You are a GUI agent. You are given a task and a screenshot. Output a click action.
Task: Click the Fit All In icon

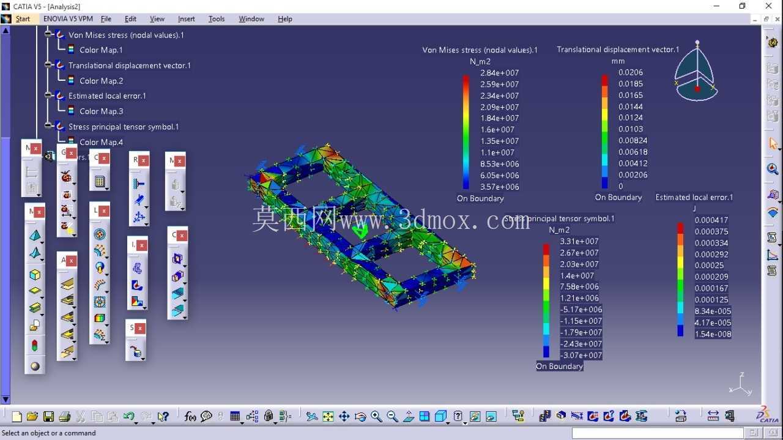[328, 417]
